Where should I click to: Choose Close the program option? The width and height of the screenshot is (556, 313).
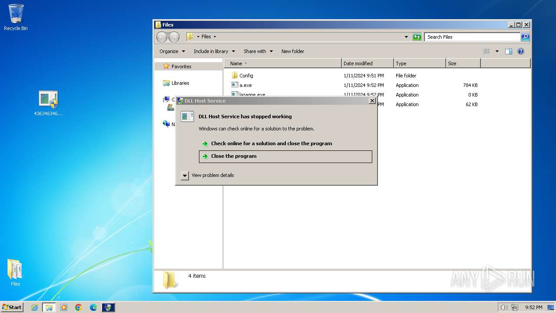(285, 156)
